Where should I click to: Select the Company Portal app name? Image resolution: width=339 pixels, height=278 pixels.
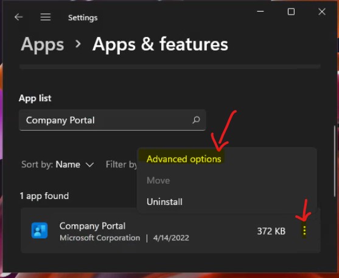click(93, 226)
